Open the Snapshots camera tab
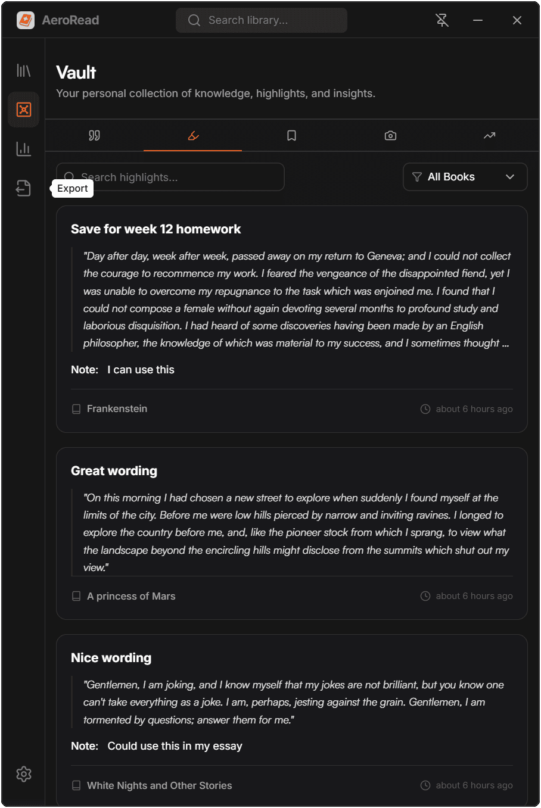This screenshot has width=541, height=808. [390, 136]
